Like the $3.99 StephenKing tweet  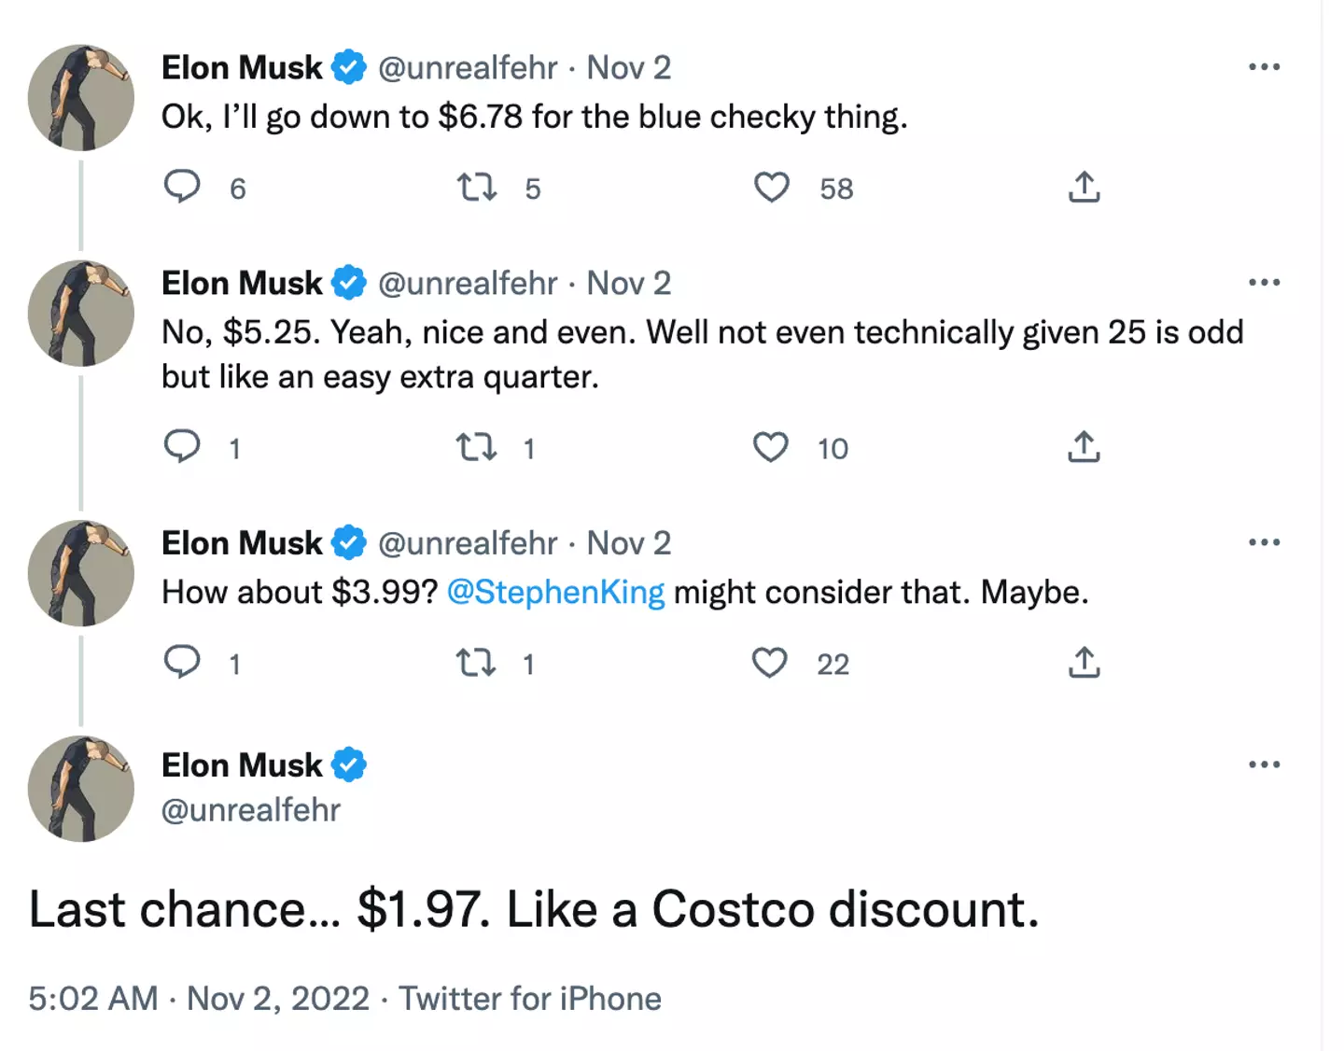(770, 664)
